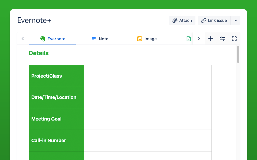Viewport: 257px width, 160px height.
Task: Click the Image picture icon
Action: [x=139, y=39]
